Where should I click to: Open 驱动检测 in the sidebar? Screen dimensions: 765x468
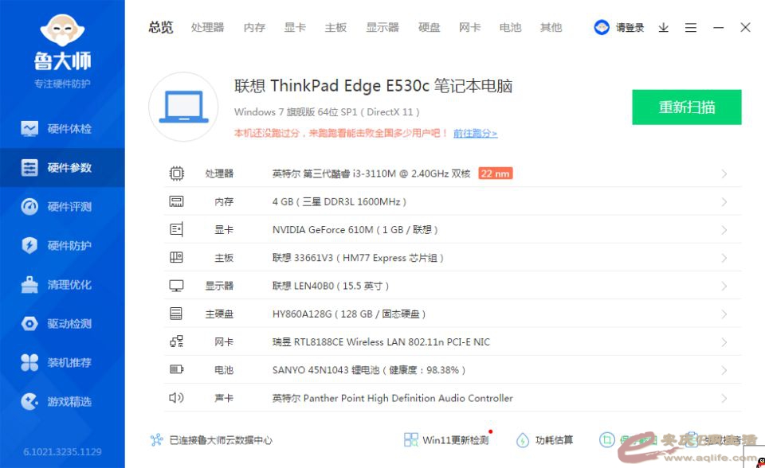tap(62, 324)
